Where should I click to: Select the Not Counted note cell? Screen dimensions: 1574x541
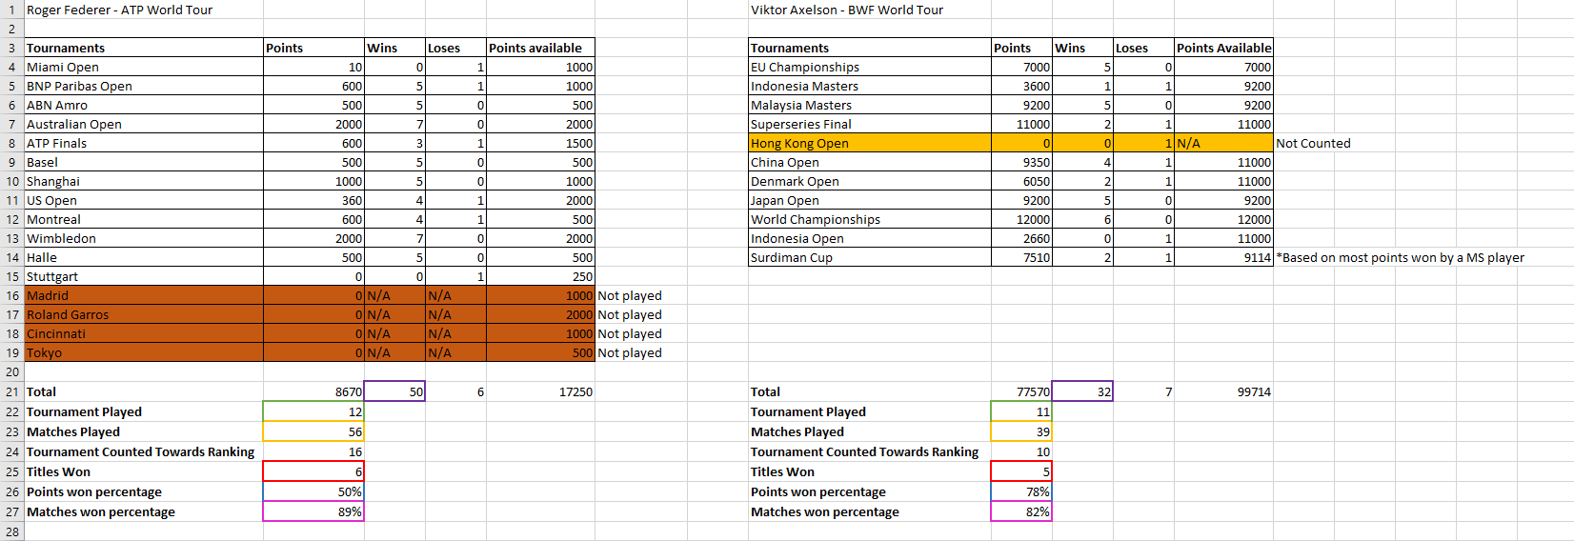1313,143
